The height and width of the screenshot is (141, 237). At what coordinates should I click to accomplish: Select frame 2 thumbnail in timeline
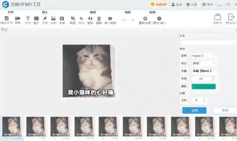click(60, 127)
